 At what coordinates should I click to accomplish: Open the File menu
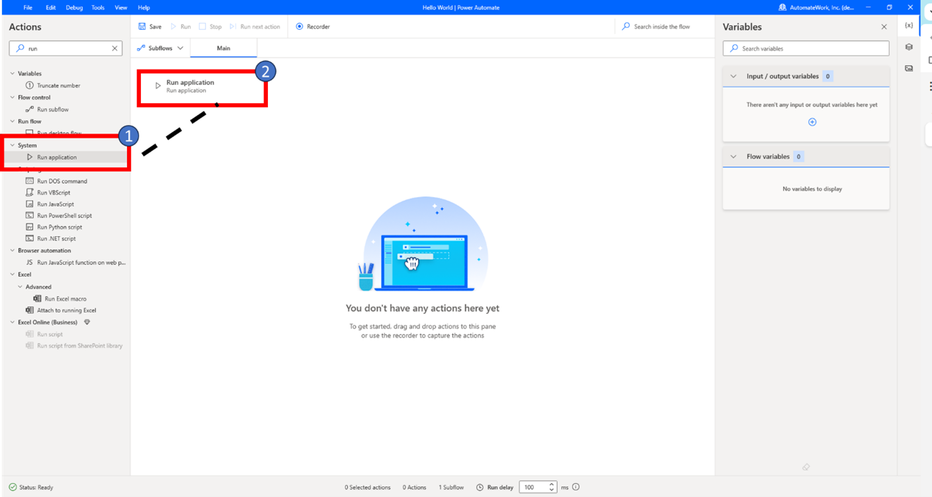28,7
